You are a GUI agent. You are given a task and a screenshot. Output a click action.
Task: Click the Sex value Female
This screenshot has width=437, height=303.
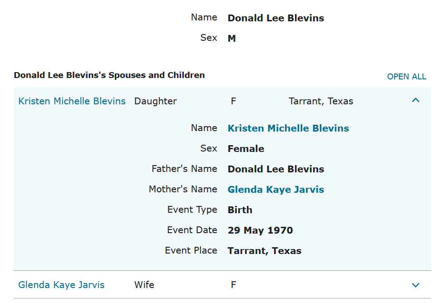(x=246, y=149)
